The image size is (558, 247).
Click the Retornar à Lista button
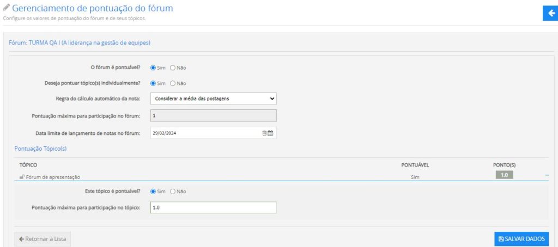43,239
